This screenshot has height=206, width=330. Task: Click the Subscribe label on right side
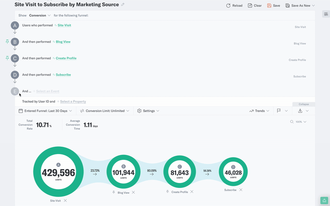tap(299, 77)
